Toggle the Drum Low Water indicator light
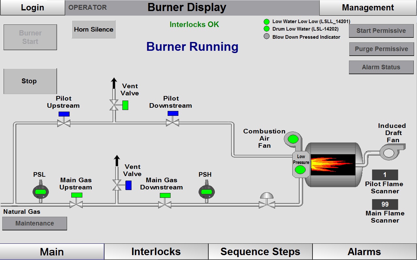 click(267, 29)
